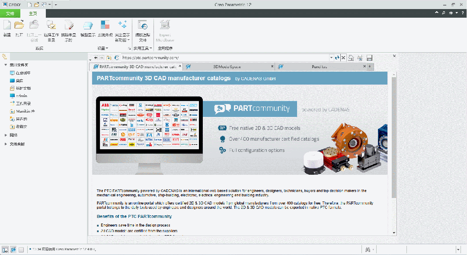Image resolution: width=467 pixels, height=255 pixels.
Task: Collapse the ribbon using the up chevron
Action: pyautogui.click(x=437, y=13)
